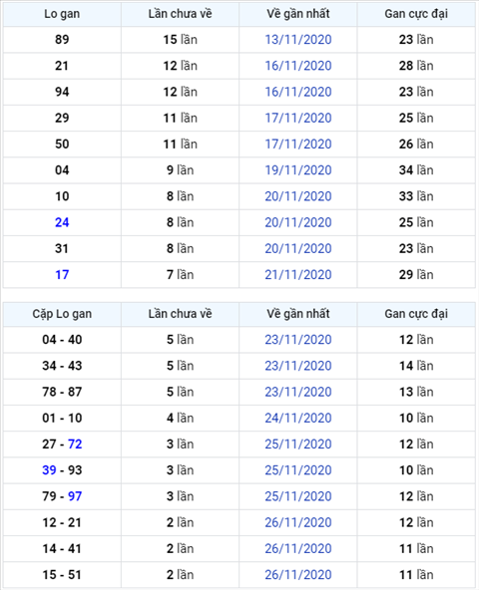This screenshot has height=590, width=479.
Task: Open 23/11/2020 link for pair 34 - 43
Action: (x=298, y=366)
